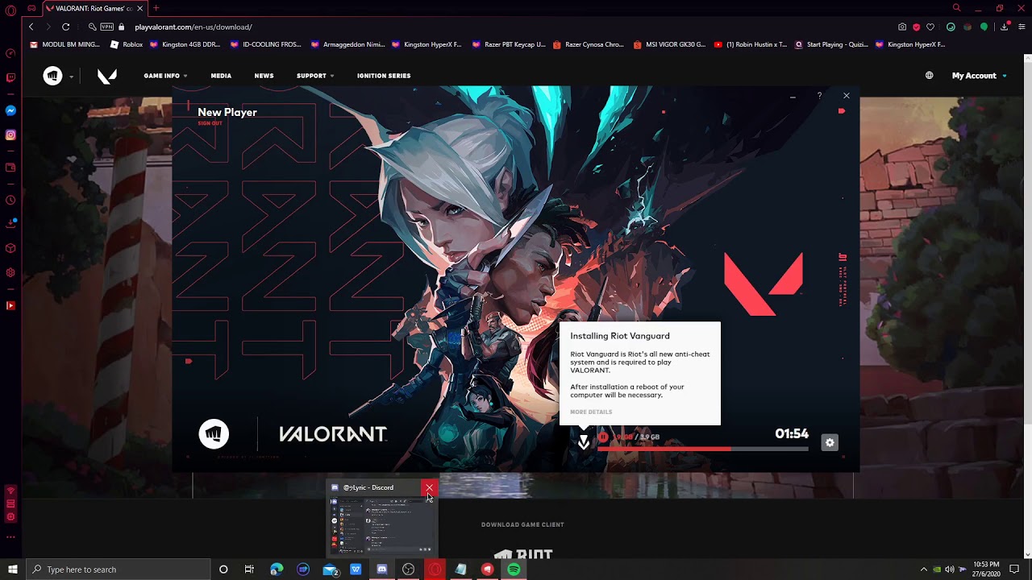Click the time remaining text 01:54
This screenshot has height=580, width=1032.
tap(792, 433)
